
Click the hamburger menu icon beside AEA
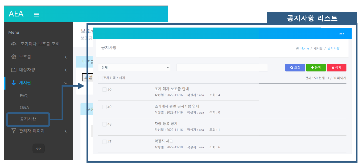(36, 15)
